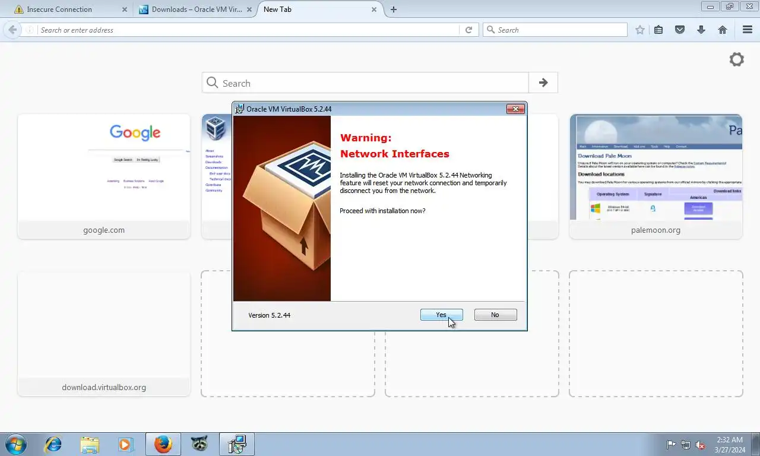Open the Firefox hamburger menu
This screenshot has width=760, height=456.
click(748, 30)
